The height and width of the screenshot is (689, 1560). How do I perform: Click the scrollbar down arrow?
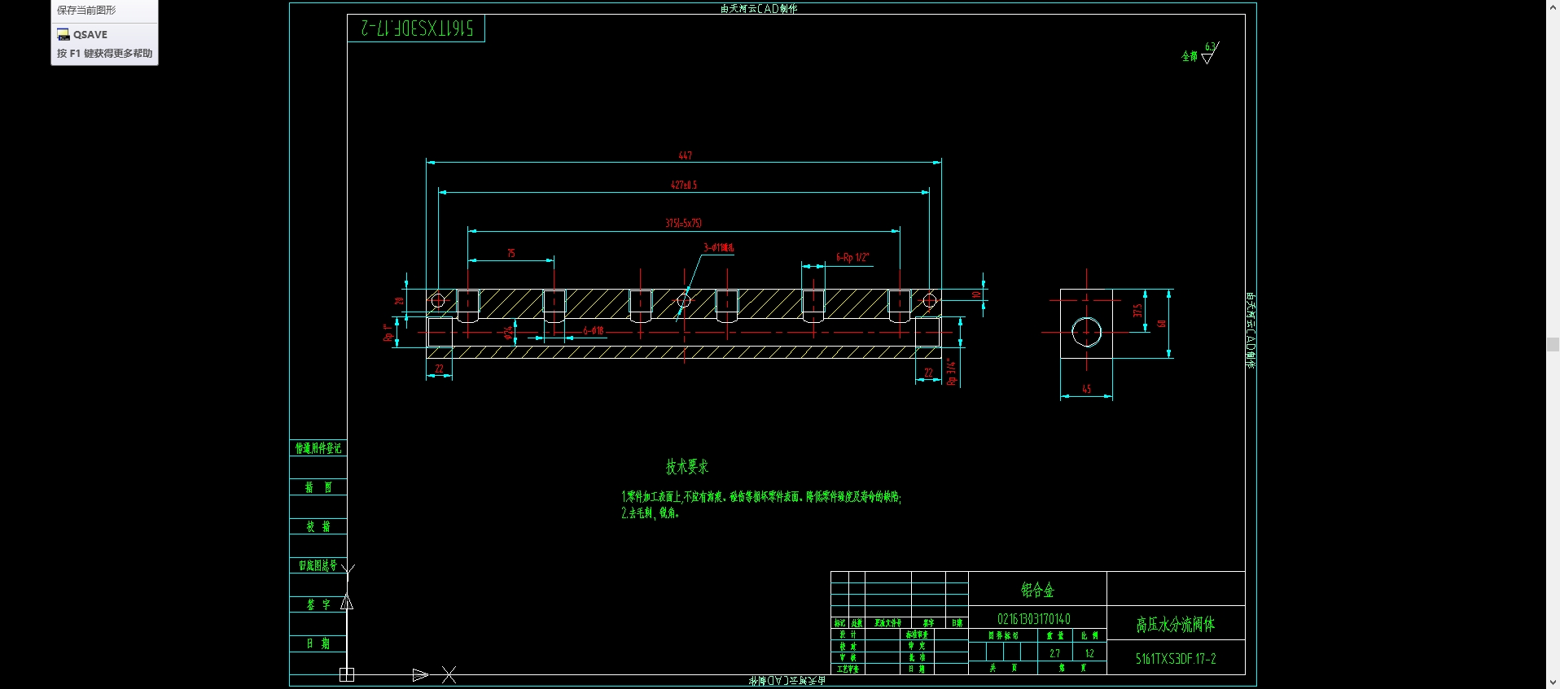tap(1553, 682)
